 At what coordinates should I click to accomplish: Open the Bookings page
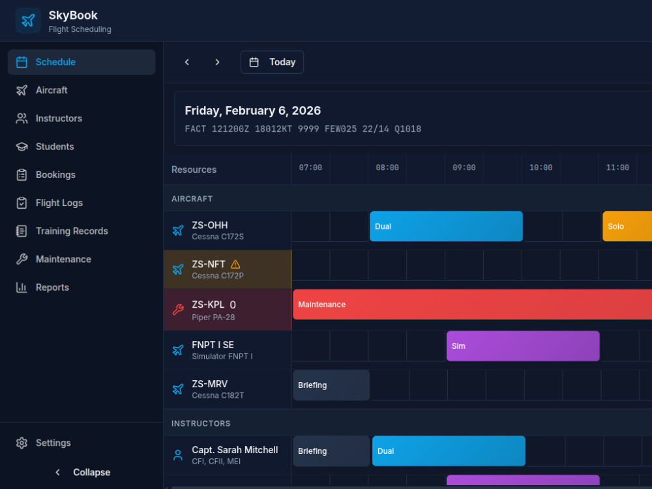coord(81,175)
